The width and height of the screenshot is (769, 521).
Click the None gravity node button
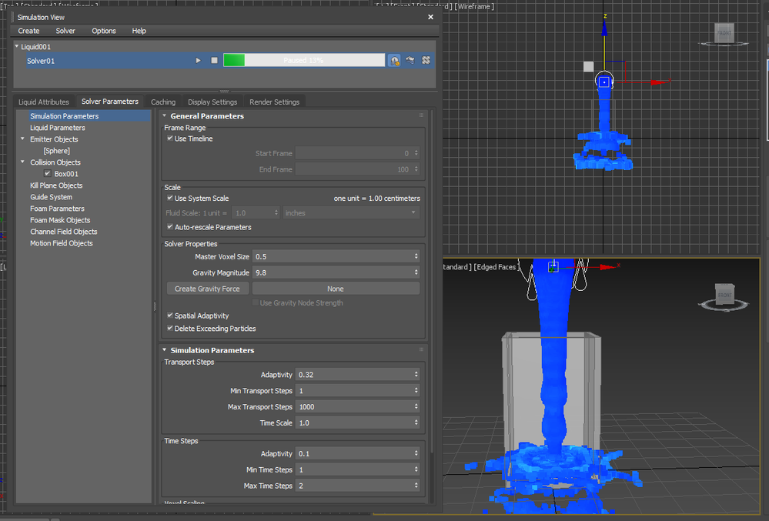pyautogui.click(x=336, y=289)
